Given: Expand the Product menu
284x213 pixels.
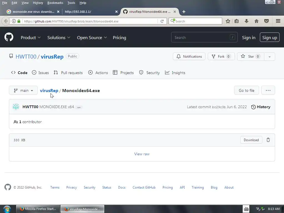Looking at the screenshot, I should pyautogui.click(x=31, y=37).
